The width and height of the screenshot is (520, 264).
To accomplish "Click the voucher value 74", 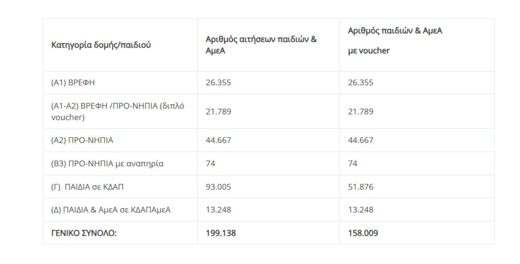I will 353,164.
